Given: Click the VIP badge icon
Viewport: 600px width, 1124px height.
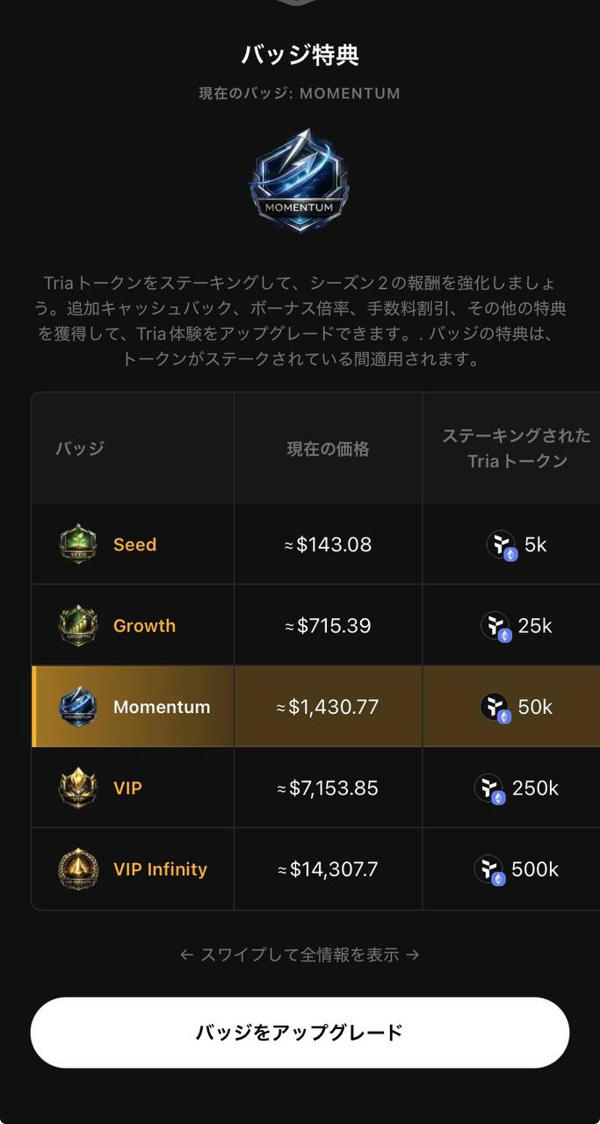Looking at the screenshot, I should (x=77, y=788).
